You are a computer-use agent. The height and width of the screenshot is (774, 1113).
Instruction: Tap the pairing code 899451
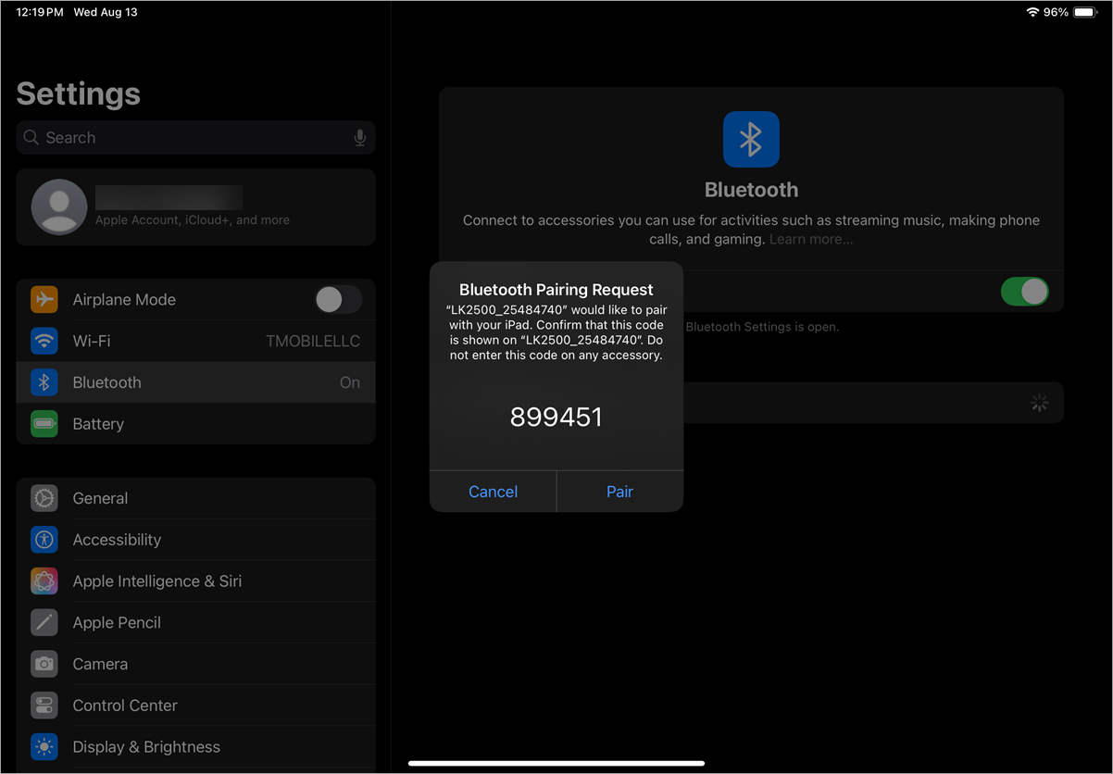556,417
